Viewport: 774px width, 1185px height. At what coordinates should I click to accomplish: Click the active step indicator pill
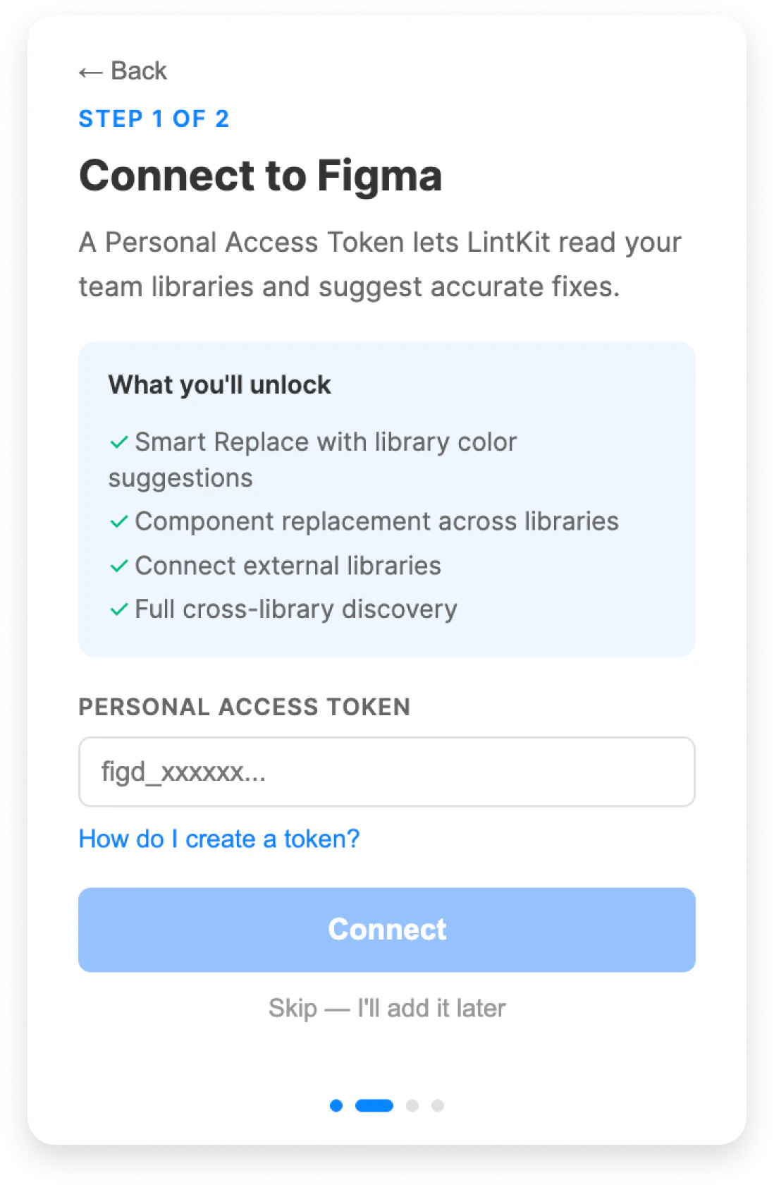pyautogui.click(x=374, y=1106)
